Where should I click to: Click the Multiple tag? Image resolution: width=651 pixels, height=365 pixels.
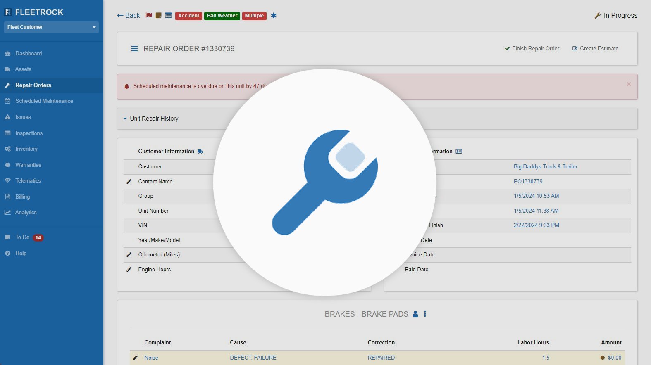point(254,16)
